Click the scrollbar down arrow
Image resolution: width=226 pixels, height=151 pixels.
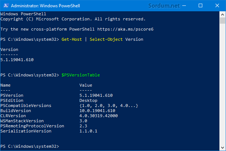(222, 147)
